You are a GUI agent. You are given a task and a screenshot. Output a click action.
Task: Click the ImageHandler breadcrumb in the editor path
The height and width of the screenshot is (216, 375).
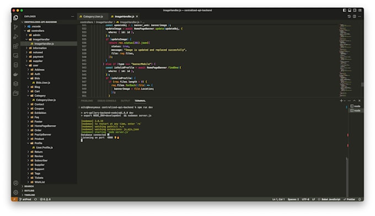click(104, 22)
